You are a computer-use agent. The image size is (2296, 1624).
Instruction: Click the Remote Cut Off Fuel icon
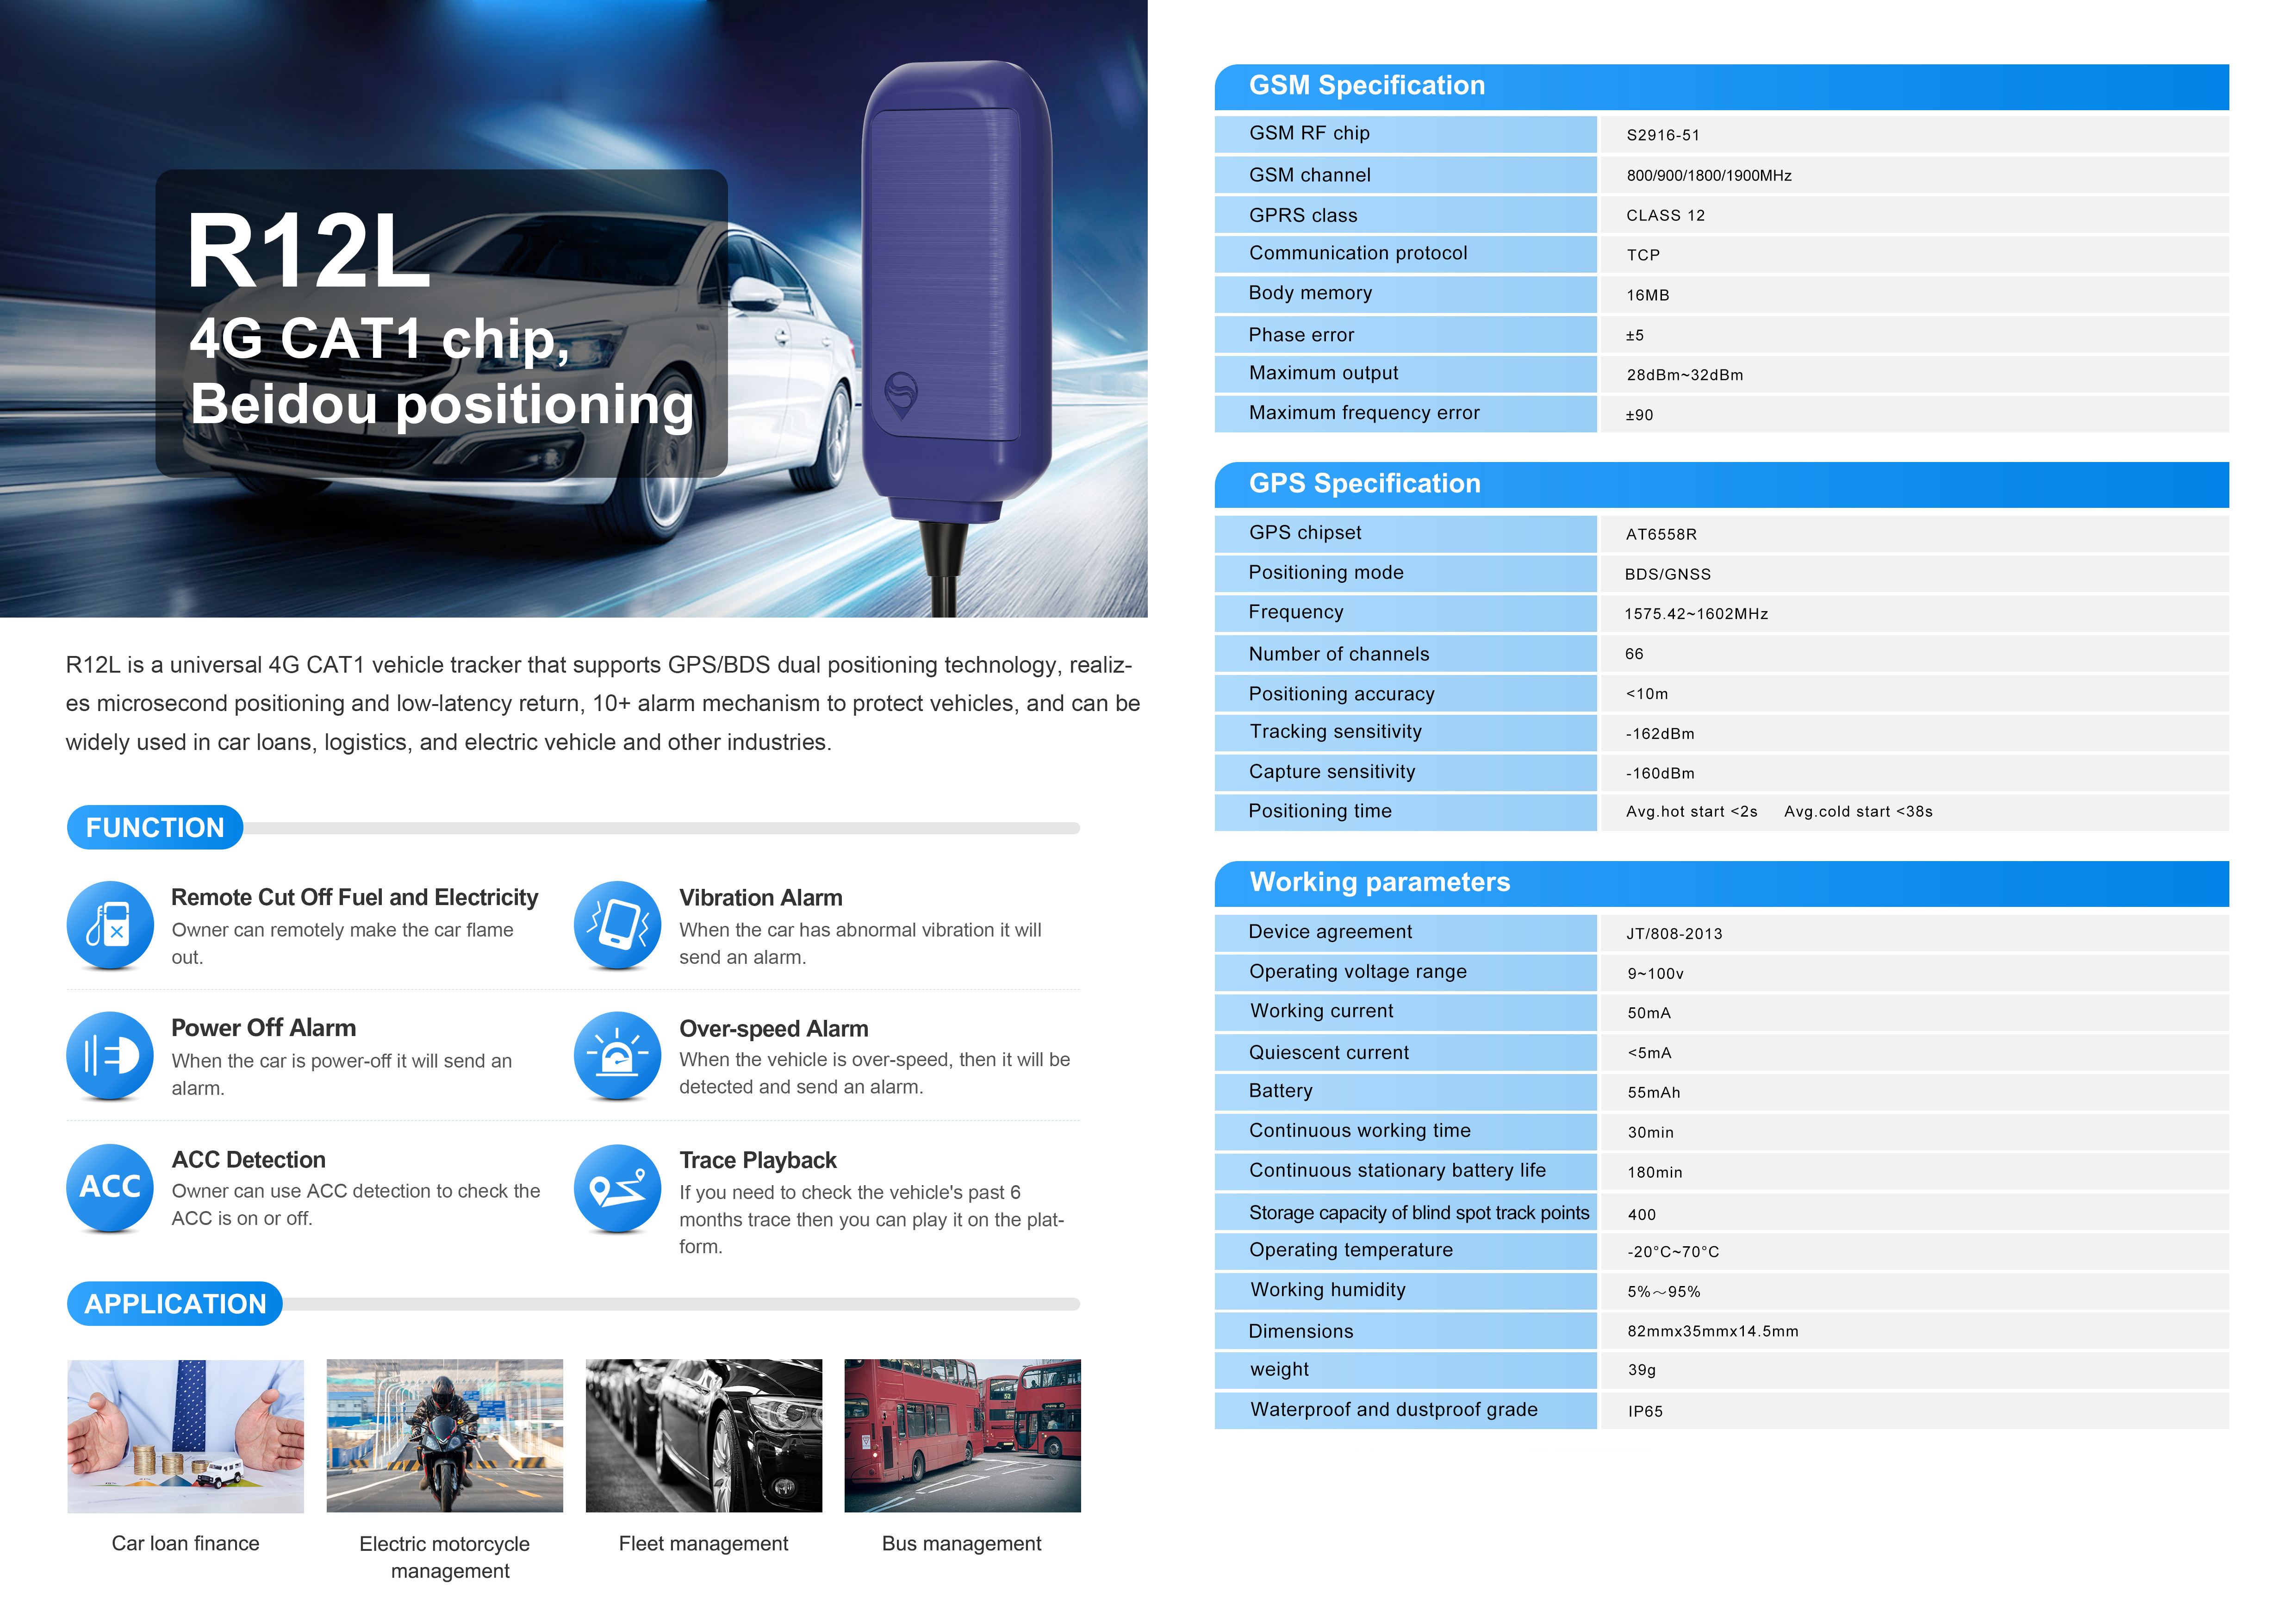(110, 925)
